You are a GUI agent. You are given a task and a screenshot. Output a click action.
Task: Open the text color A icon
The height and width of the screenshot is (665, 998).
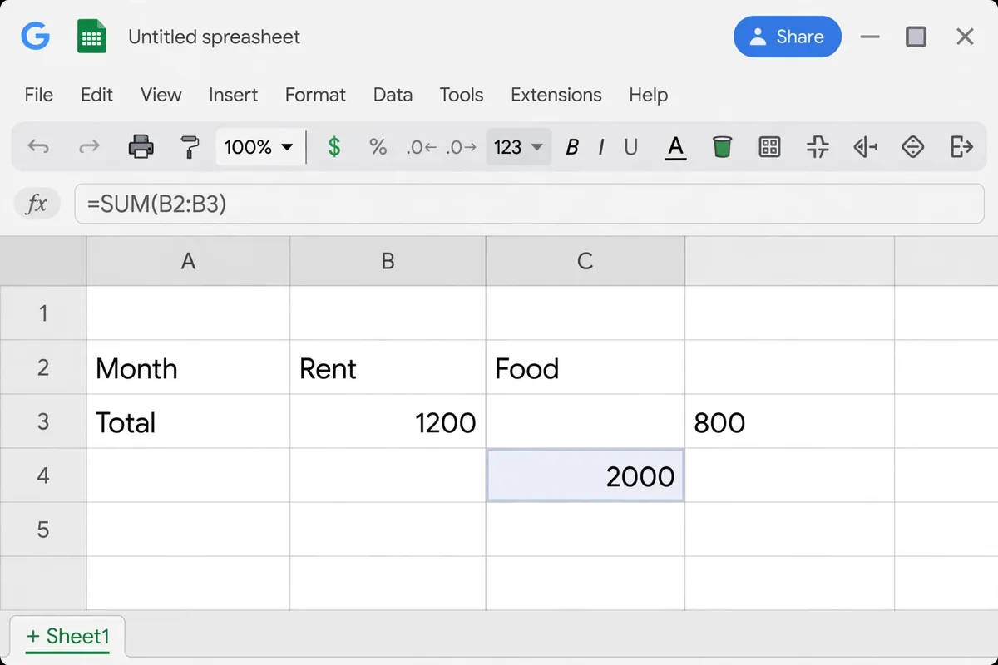pos(676,147)
